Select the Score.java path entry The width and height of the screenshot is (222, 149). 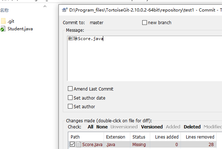tap(92, 144)
